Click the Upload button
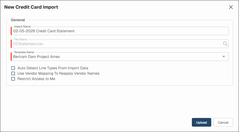 pyautogui.click(x=201, y=122)
